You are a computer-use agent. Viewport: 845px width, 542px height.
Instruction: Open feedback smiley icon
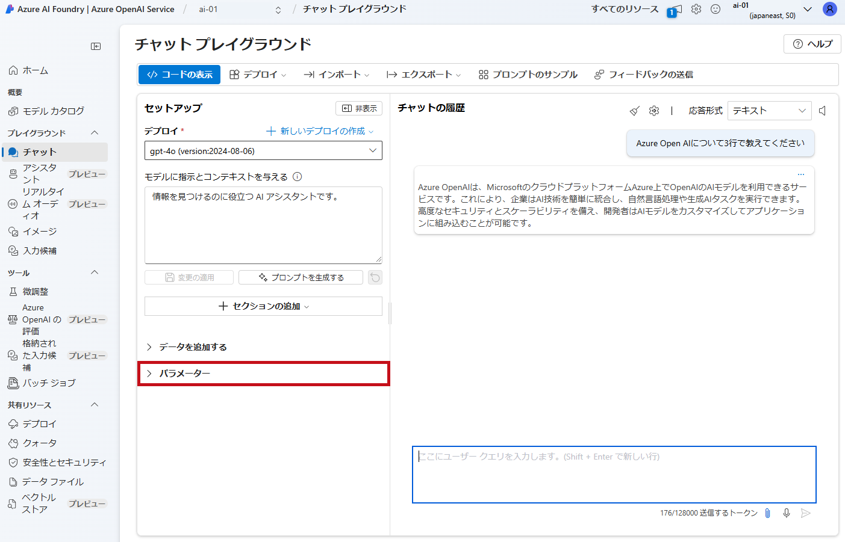click(x=716, y=9)
